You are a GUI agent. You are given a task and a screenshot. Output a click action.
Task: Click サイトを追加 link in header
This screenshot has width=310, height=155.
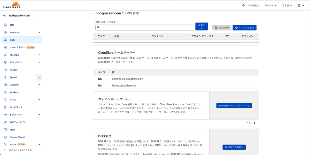251,5
